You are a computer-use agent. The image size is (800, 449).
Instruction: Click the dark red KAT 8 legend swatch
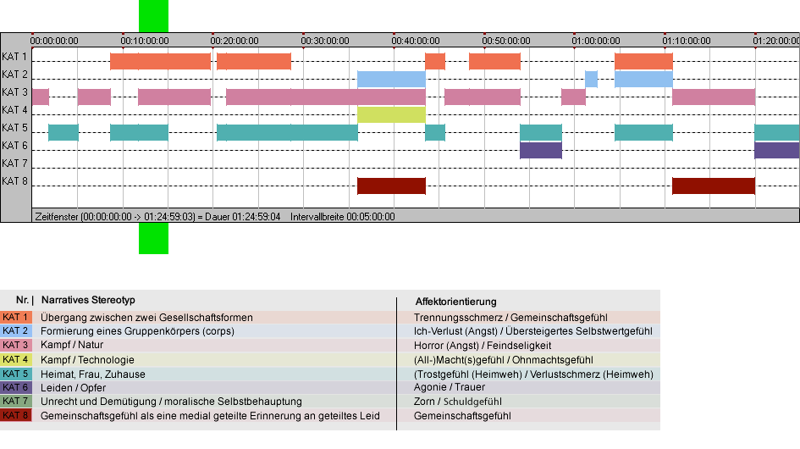point(16,415)
